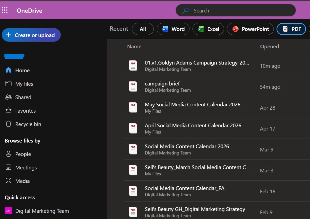Click the DM Digital Marketing Team badge
The height and width of the screenshot is (219, 310).
pos(8,211)
